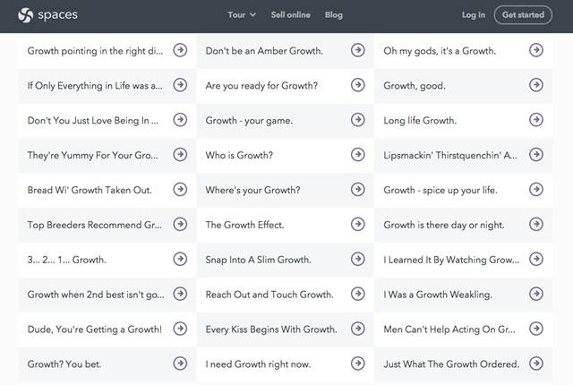Select the slogan "Are you ready for Growth?"

261,86
